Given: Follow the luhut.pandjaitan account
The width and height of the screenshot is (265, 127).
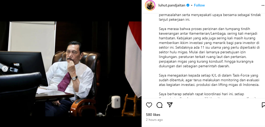Looking at the screenshot, I should click(x=199, y=5).
